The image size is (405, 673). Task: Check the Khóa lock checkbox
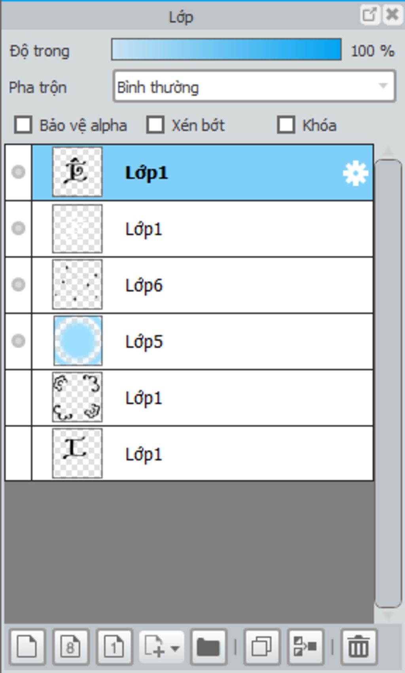point(286,125)
